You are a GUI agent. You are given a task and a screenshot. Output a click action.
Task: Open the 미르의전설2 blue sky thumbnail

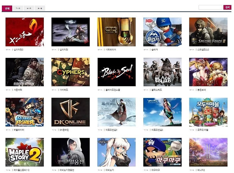pyautogui.click(x=162, y=112)
